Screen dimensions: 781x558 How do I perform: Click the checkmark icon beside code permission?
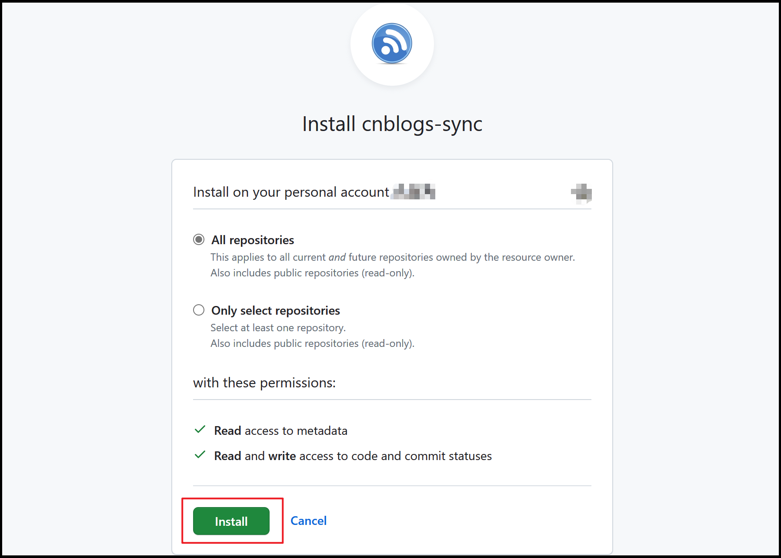200,455
